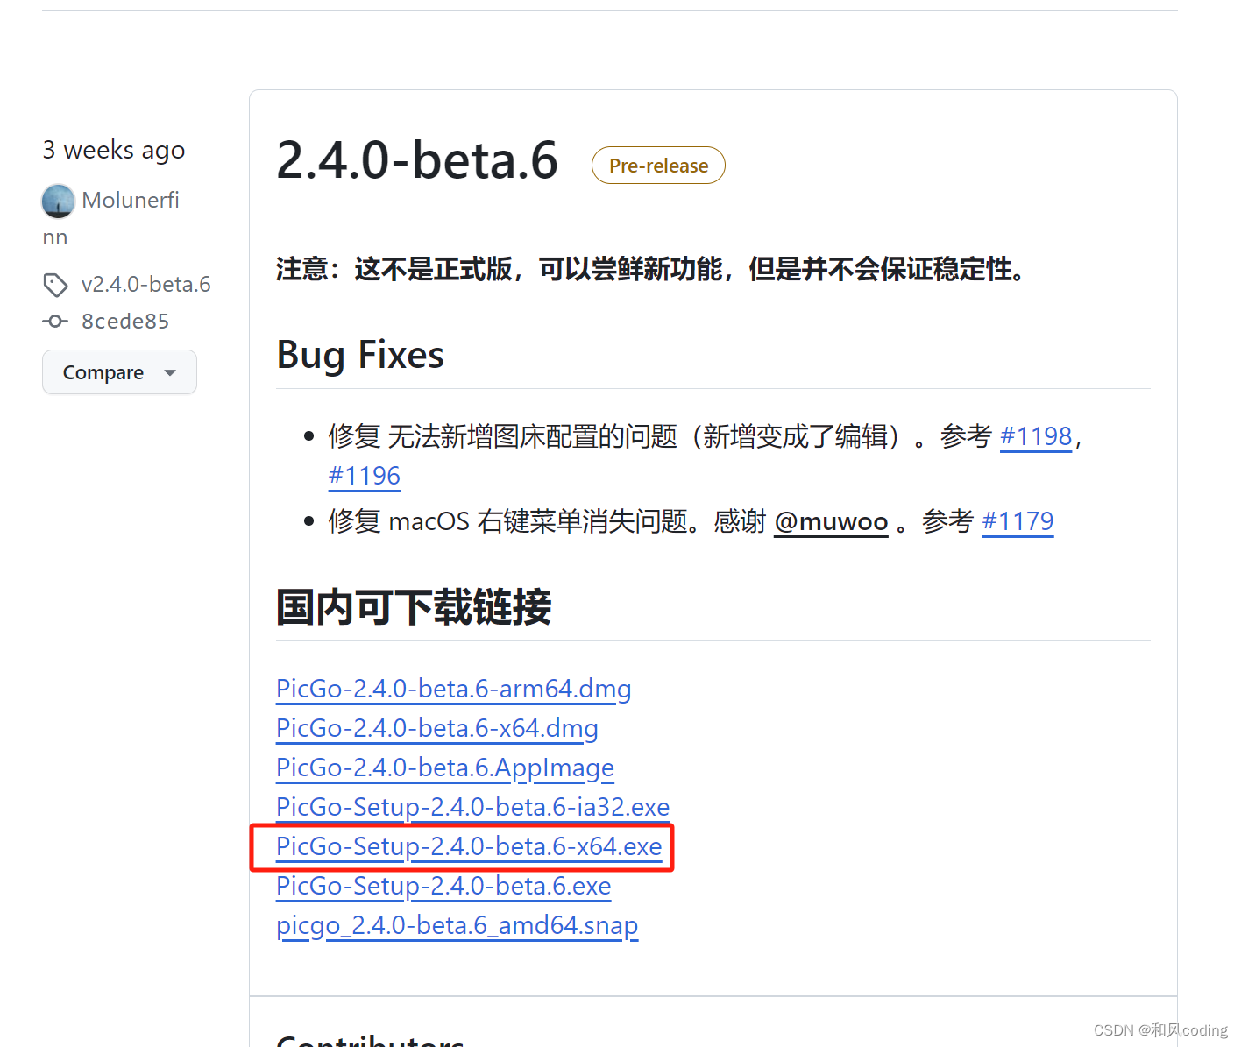The width and height of the screenshot is (1241, 1047).
Task: Select the v2.4.0-beta.6 tag
Action: click(x=145, y=284)
